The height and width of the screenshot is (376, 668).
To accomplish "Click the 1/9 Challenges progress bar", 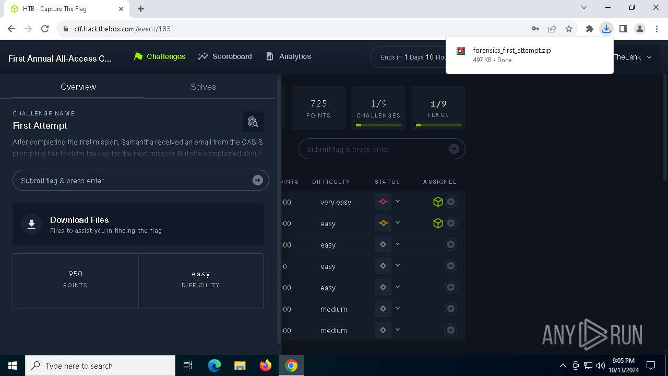I will tap(378, 125).
